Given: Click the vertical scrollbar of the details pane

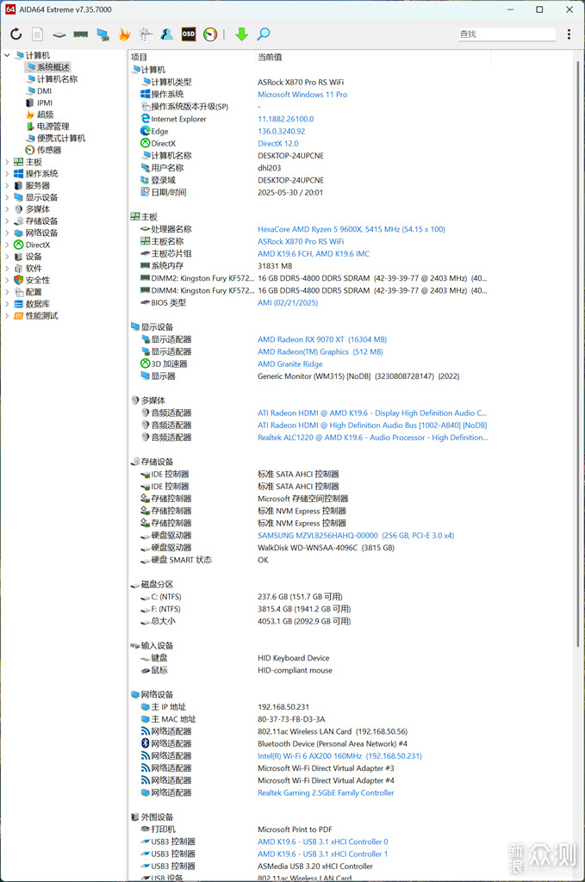Looking at the screenshot, I should [578, 353].
